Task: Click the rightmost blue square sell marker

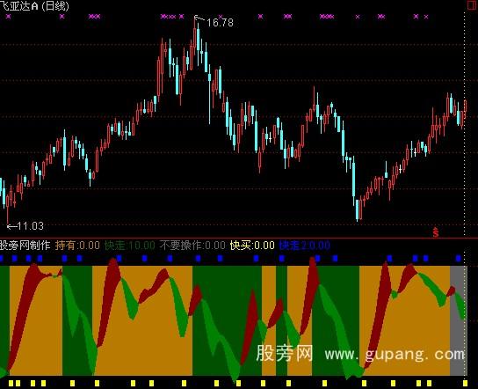Action: point(459,259)
